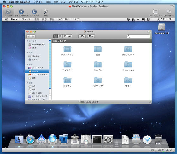
Task: Toggle Finder toolbar with the pill button
Action: click(149, 31)
